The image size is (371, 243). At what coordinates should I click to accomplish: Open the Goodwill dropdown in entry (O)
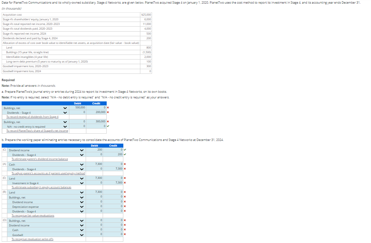click(x=46, y=235)
